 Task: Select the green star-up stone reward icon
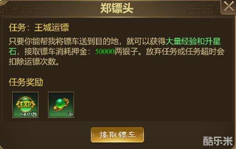(61, 105)
